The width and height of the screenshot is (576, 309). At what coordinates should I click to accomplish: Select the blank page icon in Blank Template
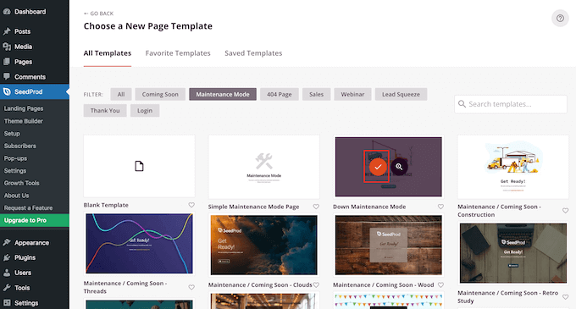(139, 166)
